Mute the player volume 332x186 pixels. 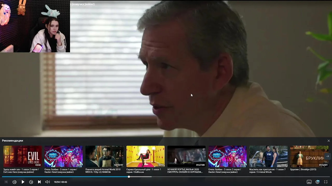click(48, 182)
